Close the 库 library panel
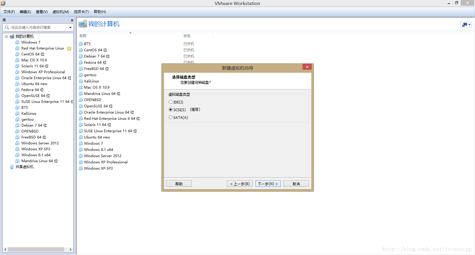Image resolution: width=475 pixels, height=255 pixels. pos(72,20)
